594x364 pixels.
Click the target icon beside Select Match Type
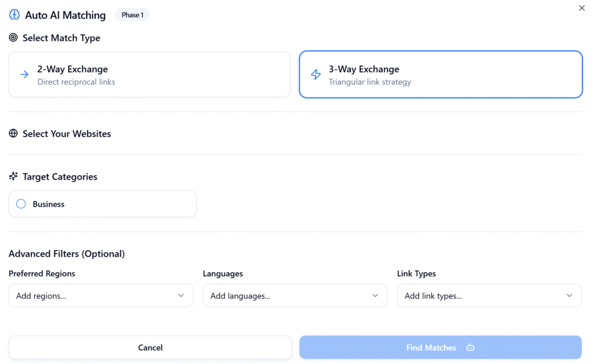[12, 38]
